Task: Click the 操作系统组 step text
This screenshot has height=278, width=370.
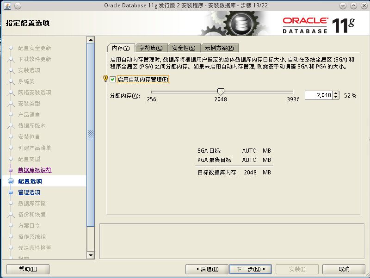Action: click(x=32, y=237)
